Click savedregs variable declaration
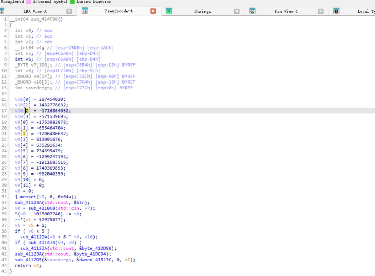This screenshot has height=276, width=375. (x=33, y=88)
